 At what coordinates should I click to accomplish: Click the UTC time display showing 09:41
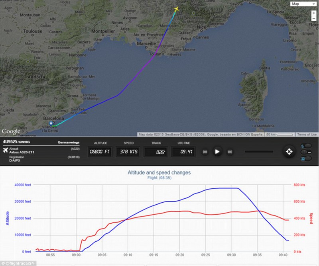(x=184, y=152)
